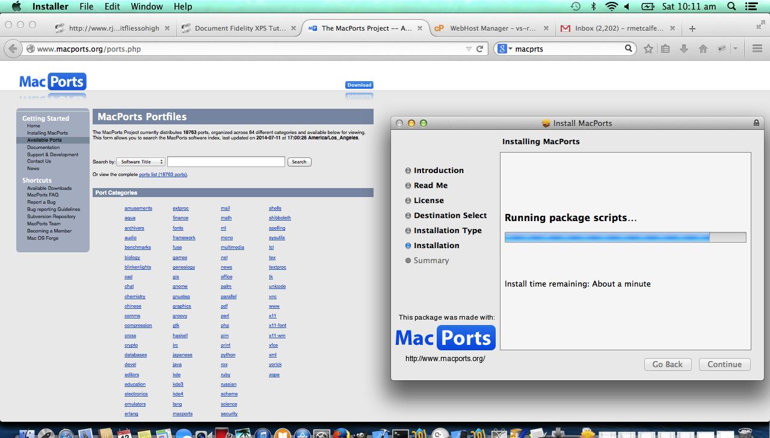Open the python category link

point(228,355)
